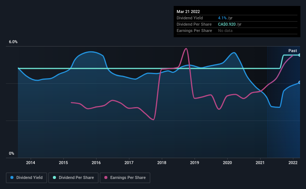
Task: Click the blue Dividend Yield legend dot
Action: pyautogui.click(x=12, y=177)
